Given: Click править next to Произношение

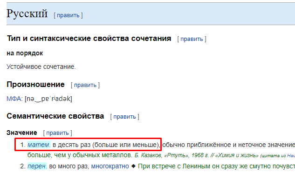Looking at the screenshot, I should click(85, 85).
